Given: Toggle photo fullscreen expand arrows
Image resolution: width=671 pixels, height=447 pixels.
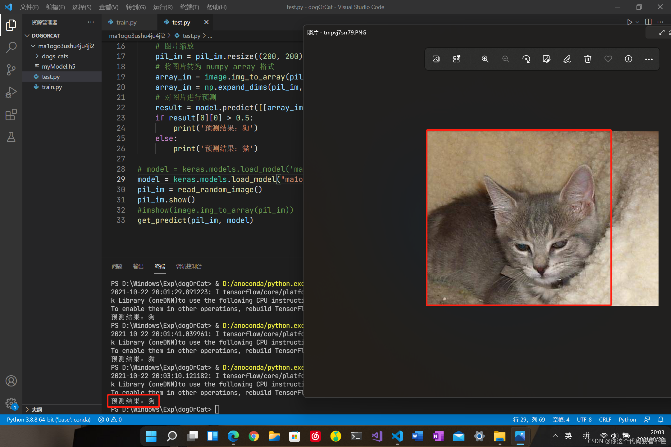Looking at the screenshot, I should [x=662, y=32].
